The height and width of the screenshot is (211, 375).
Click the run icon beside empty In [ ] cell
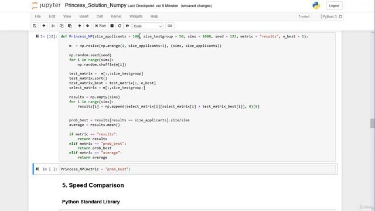click(x=37, y=169)
